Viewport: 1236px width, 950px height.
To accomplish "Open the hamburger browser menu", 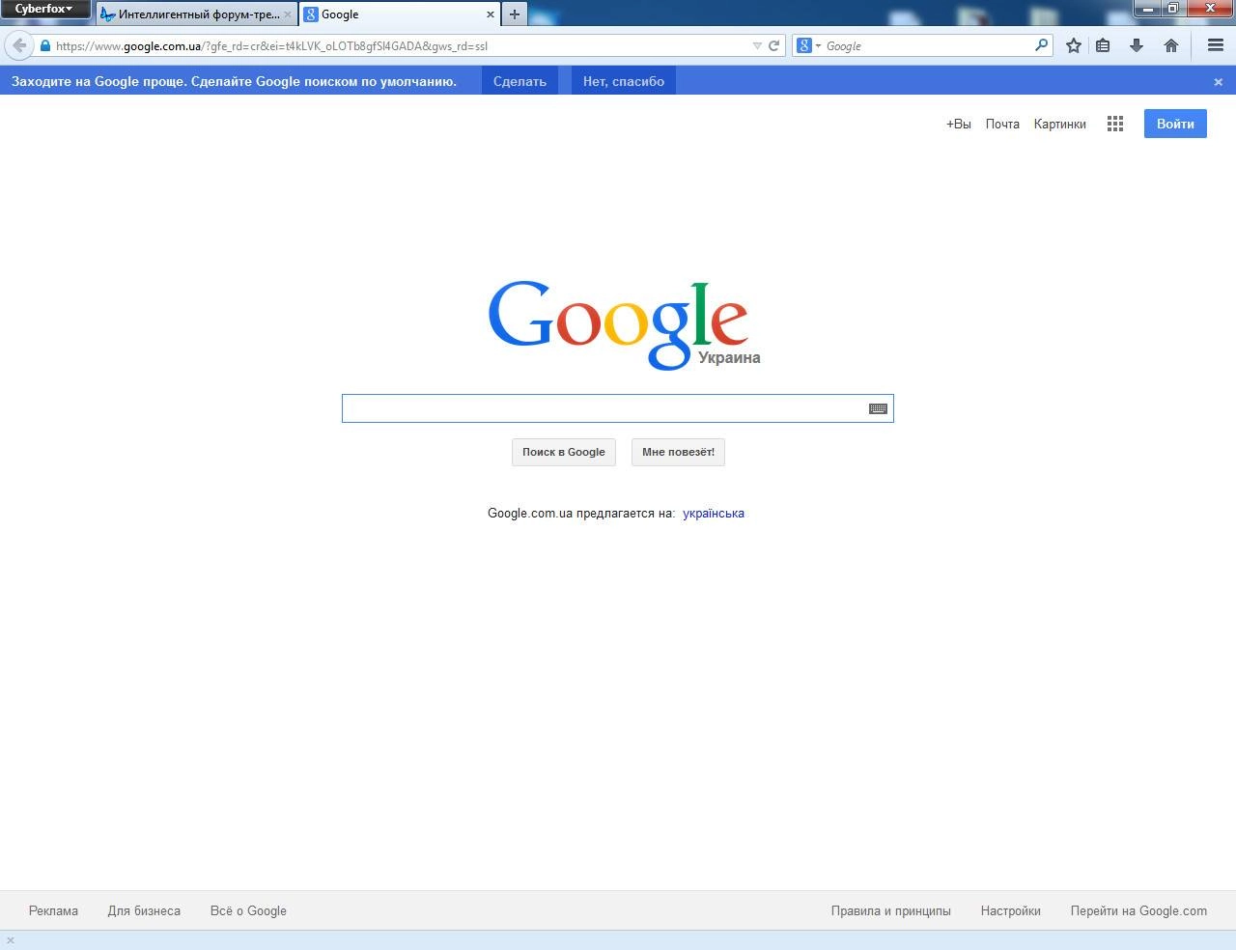I will point(1216,45).
